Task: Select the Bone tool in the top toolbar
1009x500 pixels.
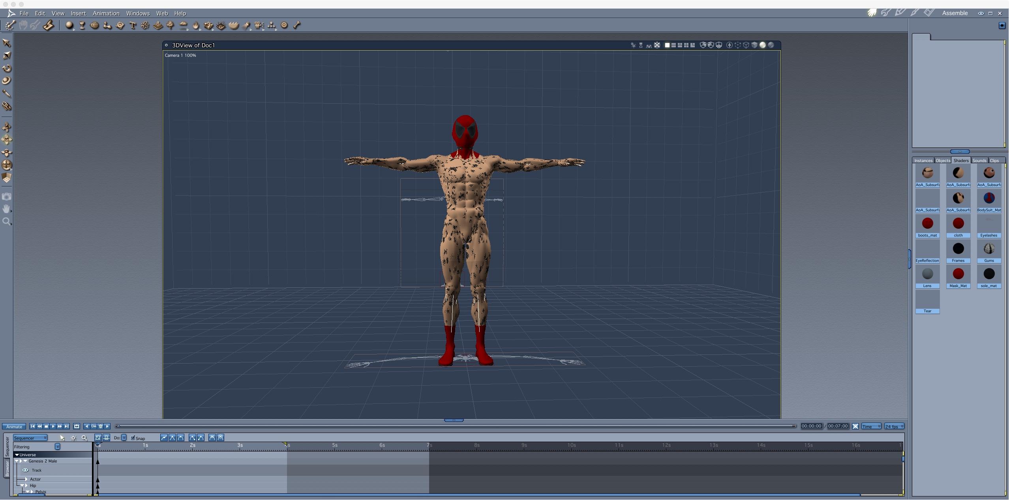Action: pyautogui.click(x=297, y=25)
